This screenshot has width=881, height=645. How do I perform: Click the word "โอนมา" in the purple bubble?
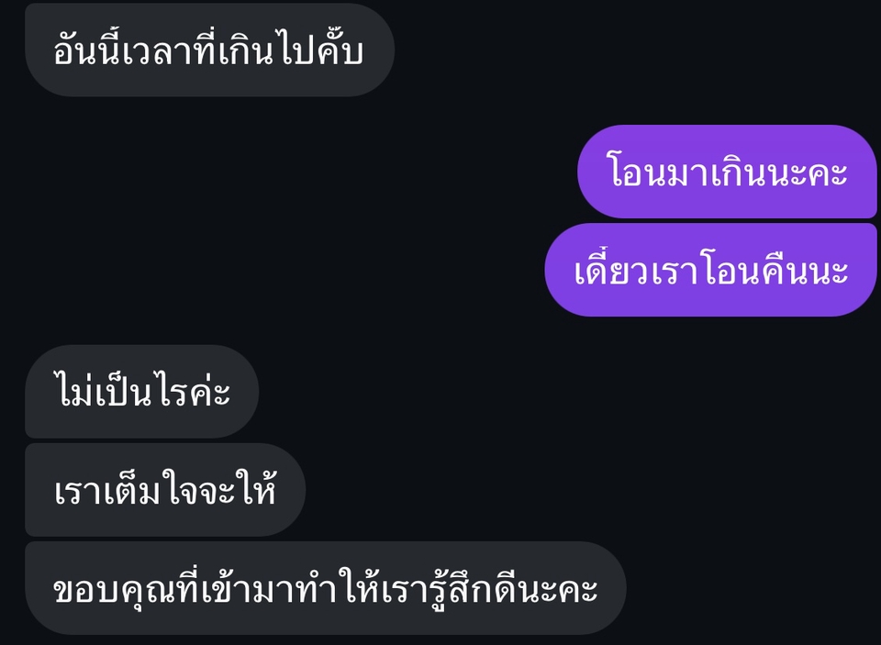(x=657, y=172)
